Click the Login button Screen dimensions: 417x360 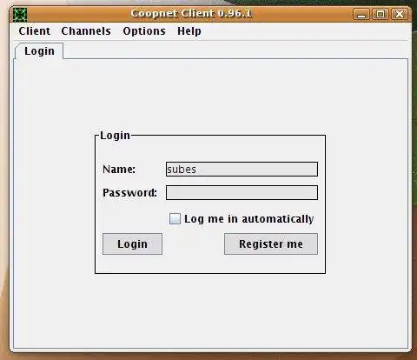[x=132, y=244]
